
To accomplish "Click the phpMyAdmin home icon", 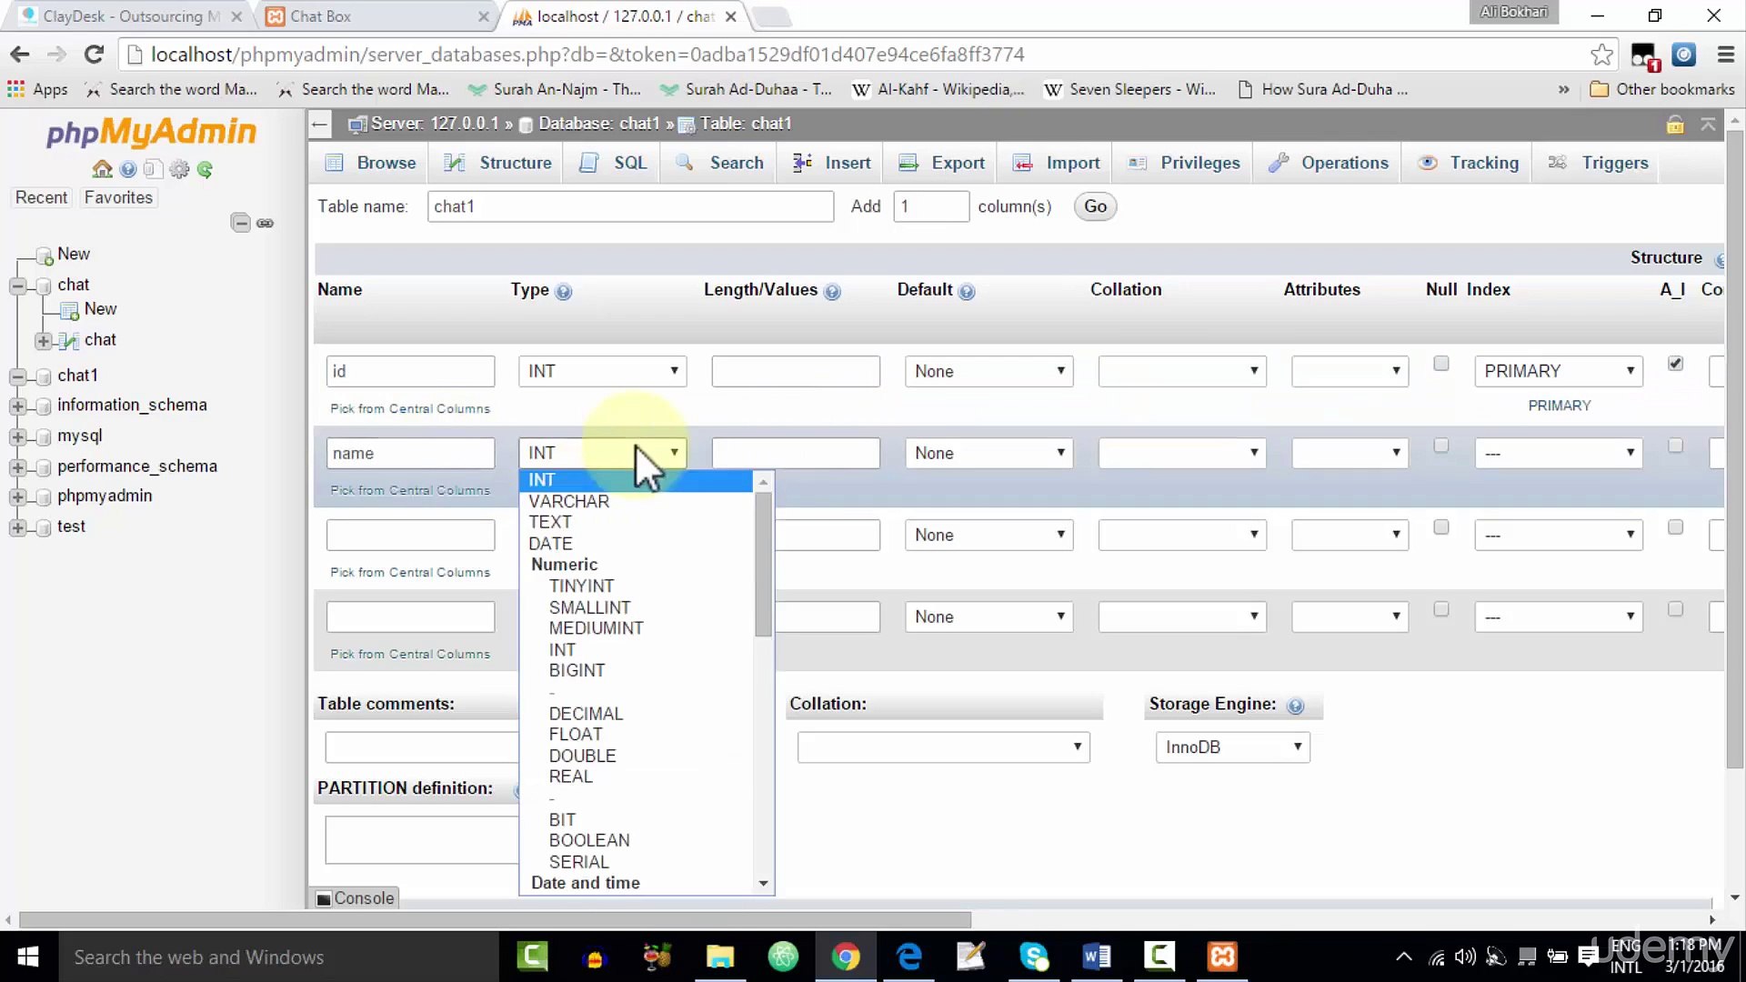I will (102, 169).
